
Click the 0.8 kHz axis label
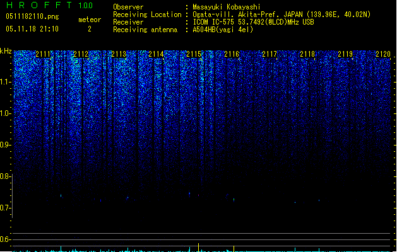point(5,176)
